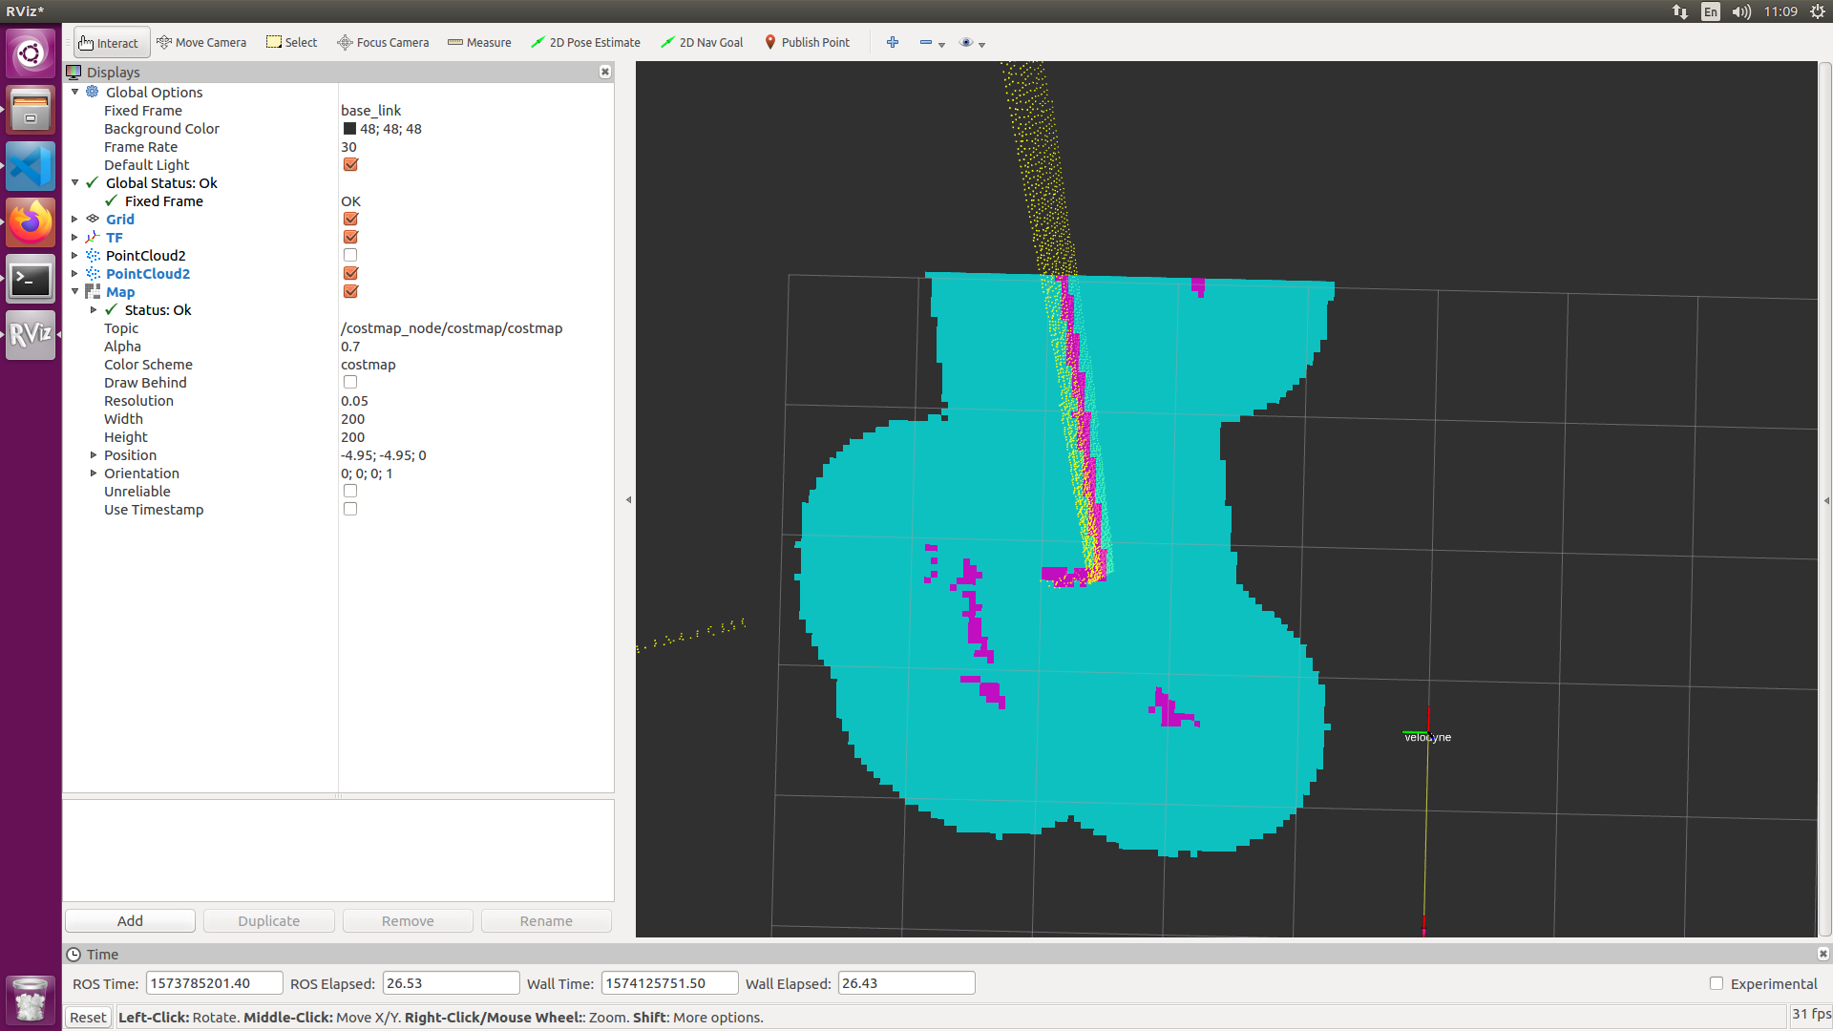Enable the Use Timestamp checkbox
Screen dimensions: 1833x1031
(x=350, y=509)
